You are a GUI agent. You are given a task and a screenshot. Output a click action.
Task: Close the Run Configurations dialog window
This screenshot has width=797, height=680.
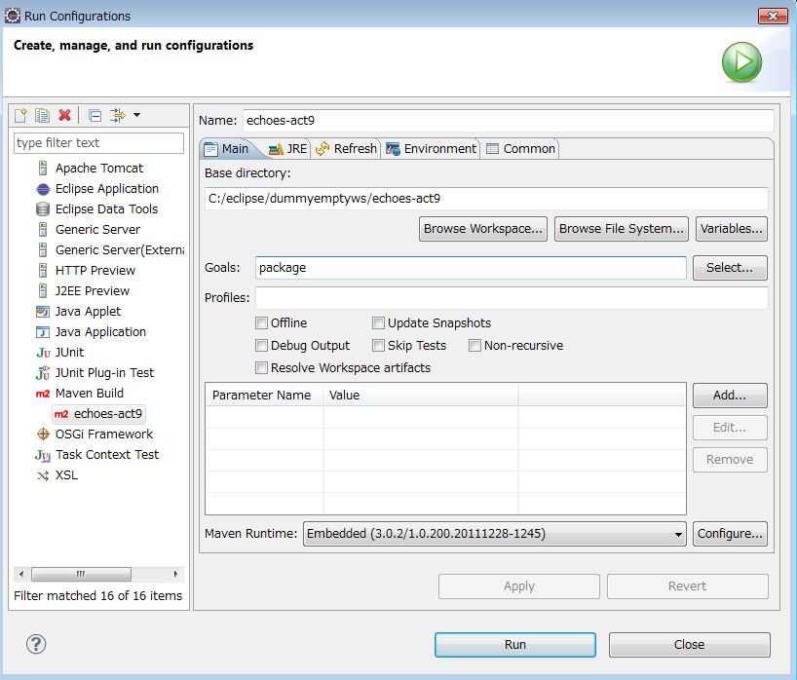point(773,17)
